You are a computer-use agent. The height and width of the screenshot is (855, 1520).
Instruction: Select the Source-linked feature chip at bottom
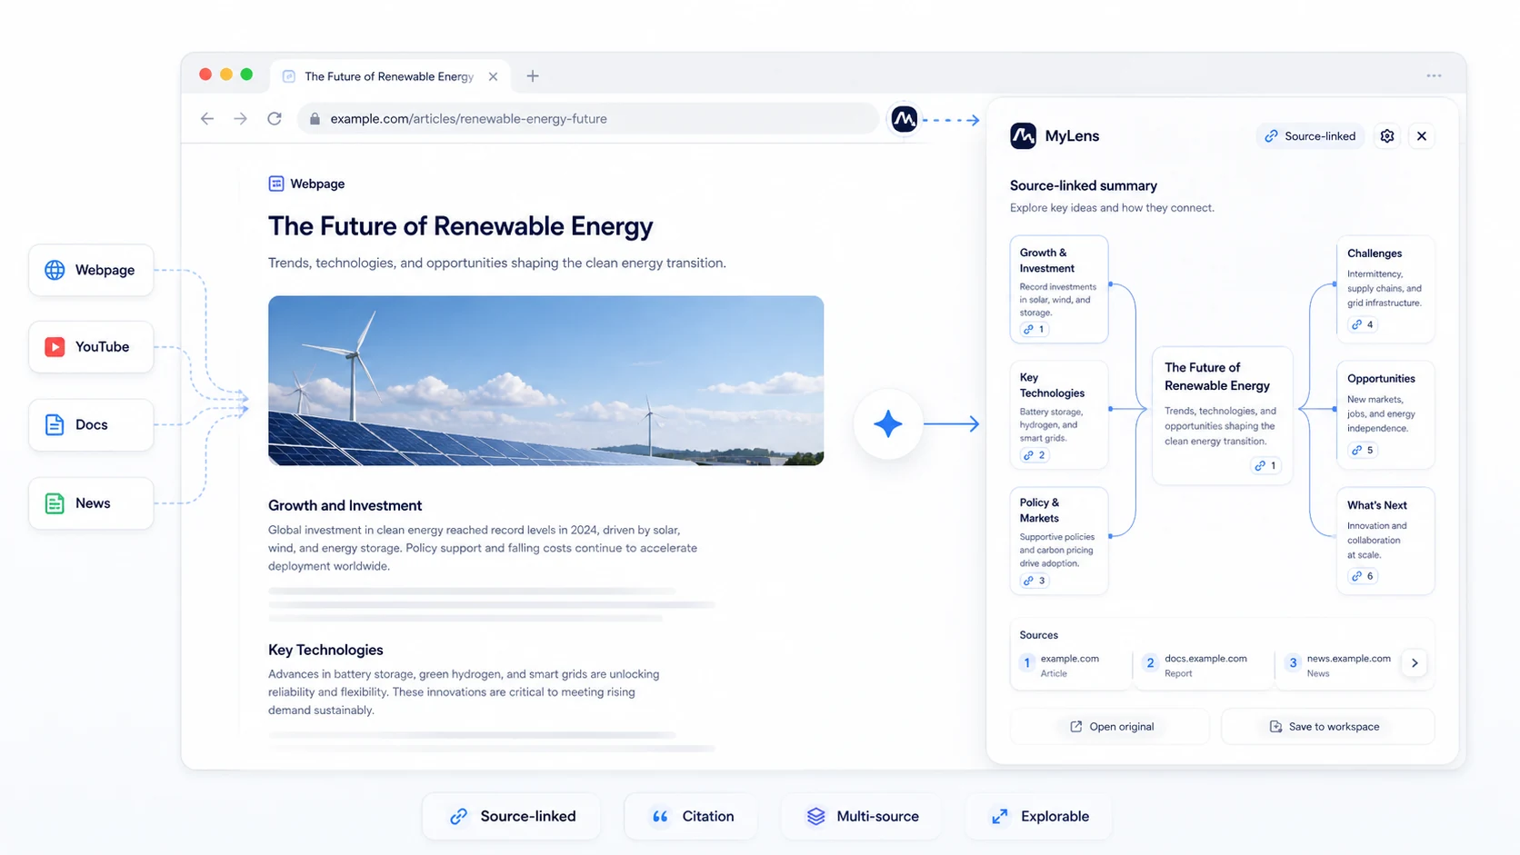(512, 817)
